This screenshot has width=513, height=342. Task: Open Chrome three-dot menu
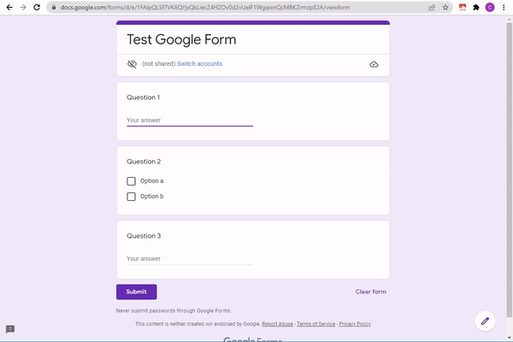coord(504,7)
